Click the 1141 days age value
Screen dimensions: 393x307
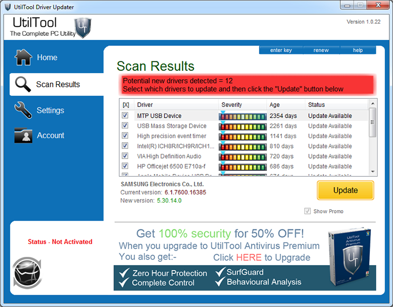click(283, 136)
